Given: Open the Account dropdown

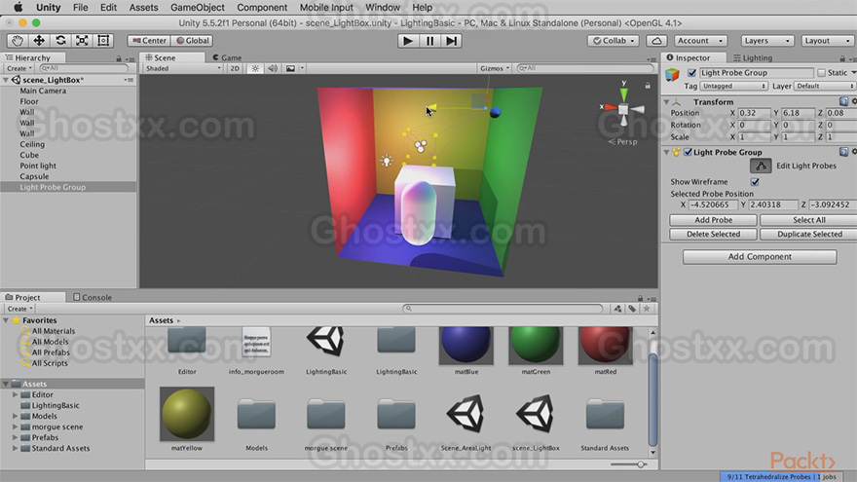Looking at the screenshot, I should click(700, 41).
